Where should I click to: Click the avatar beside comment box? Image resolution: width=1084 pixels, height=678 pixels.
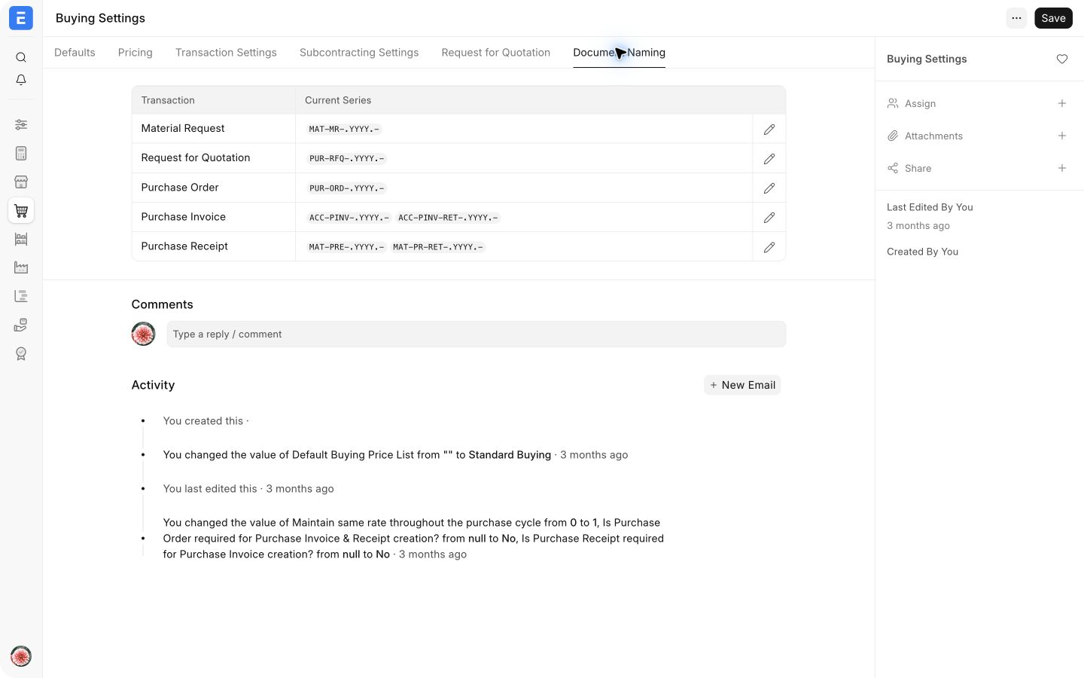(143, 334)
